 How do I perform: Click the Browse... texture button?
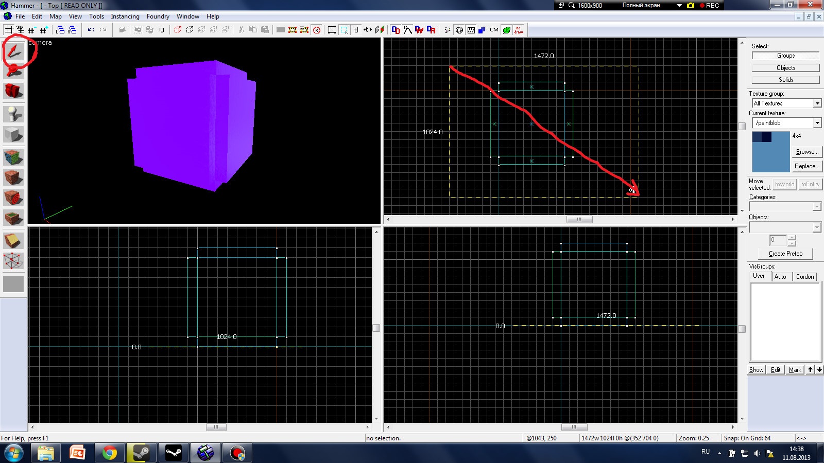tap(806, 152)
